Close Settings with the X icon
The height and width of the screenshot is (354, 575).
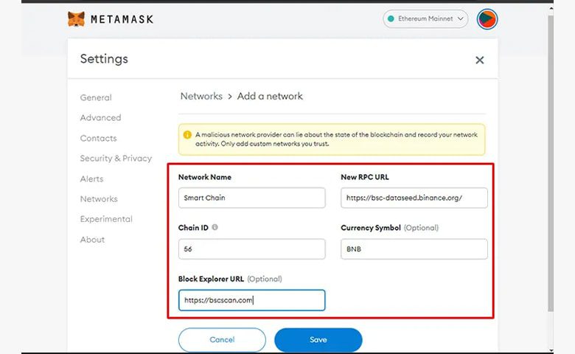coord(480,60)
